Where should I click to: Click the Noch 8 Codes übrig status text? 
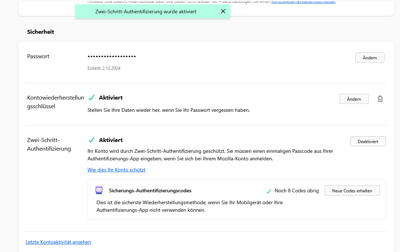pos(296,191)
